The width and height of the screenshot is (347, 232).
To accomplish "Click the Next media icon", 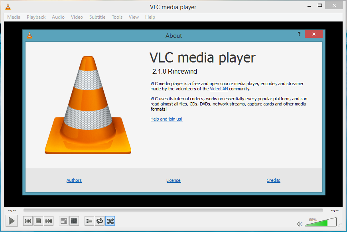I will click(49, 221).
